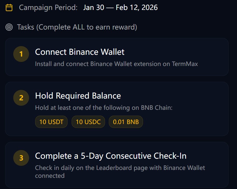237x189 pixels.
Task: Click the step 2 number badge
Action: click(21, 98)
